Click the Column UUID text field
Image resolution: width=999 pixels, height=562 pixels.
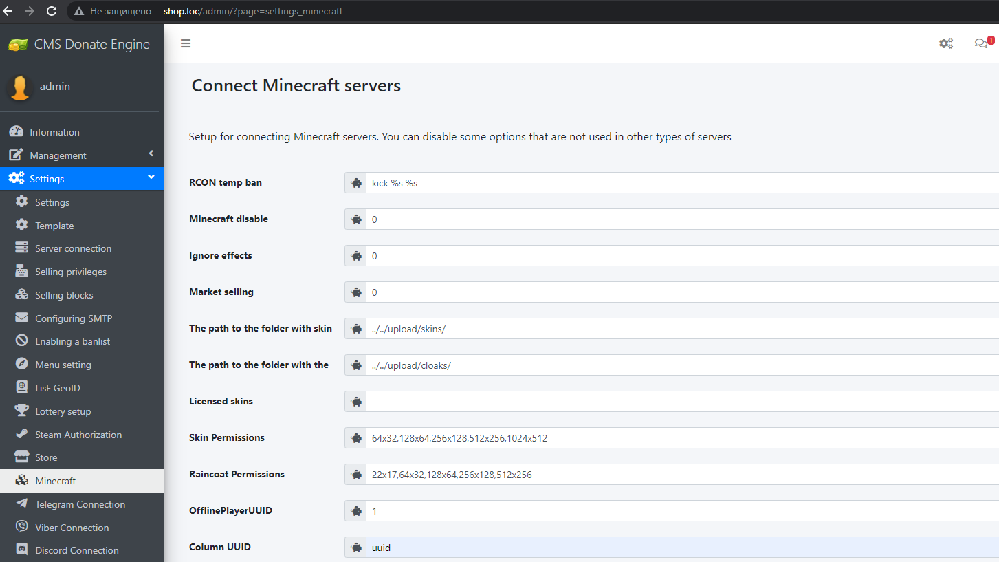681,548
